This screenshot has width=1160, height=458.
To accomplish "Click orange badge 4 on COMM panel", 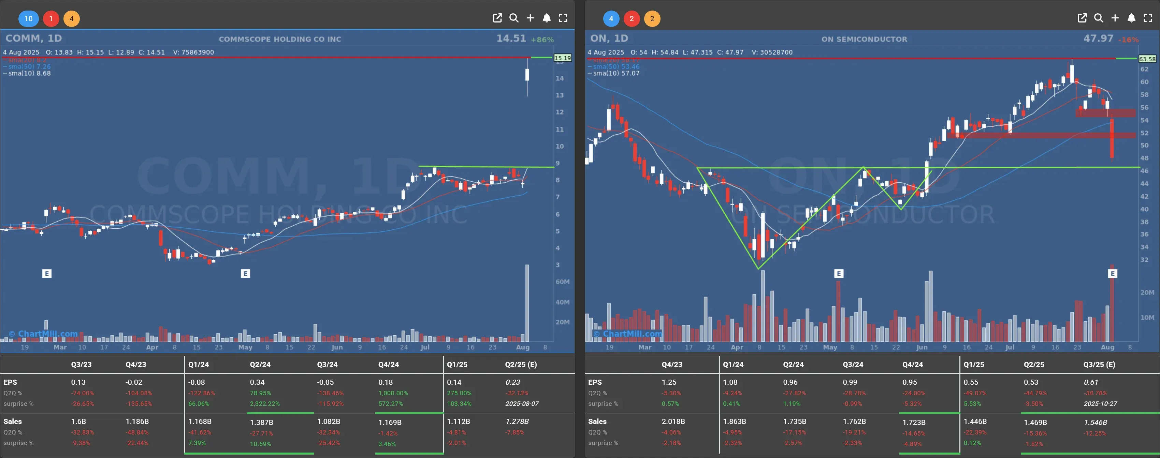I will coord(72,18).
